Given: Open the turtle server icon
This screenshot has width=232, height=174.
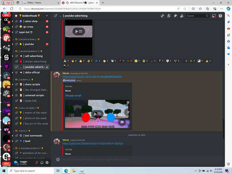Looking at the screenshot, I should click(x=6, y=29).
